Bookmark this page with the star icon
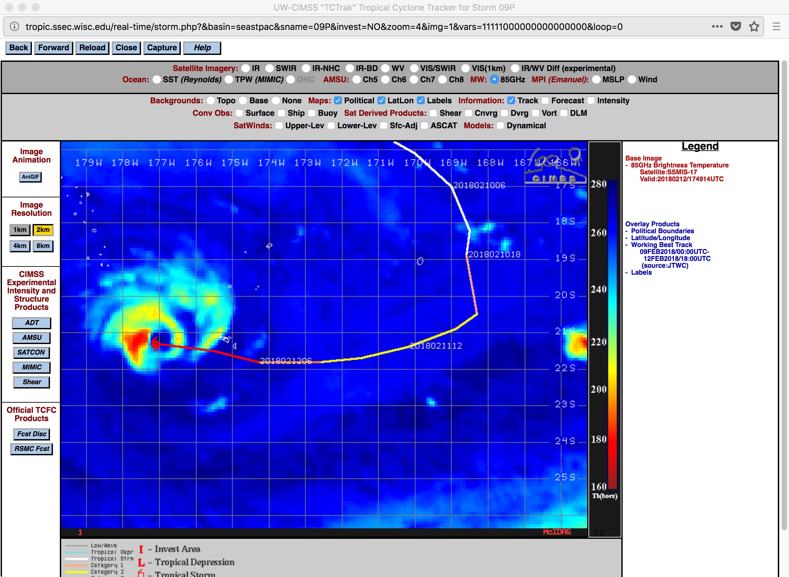The width and height of the screenshot is (789, 577). pos(754,27)
